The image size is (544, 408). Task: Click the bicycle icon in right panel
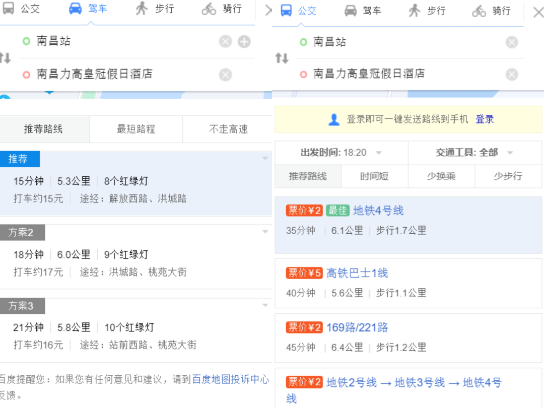[x=479, y=11]
